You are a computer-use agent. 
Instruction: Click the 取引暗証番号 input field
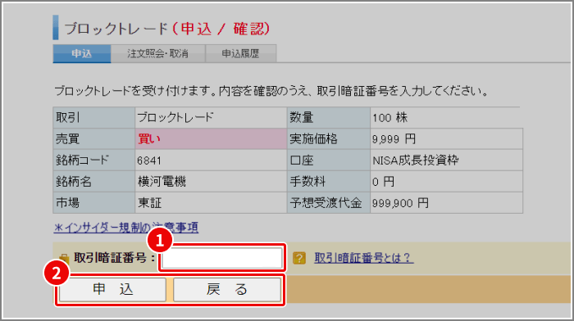click(x=222, y=258)
